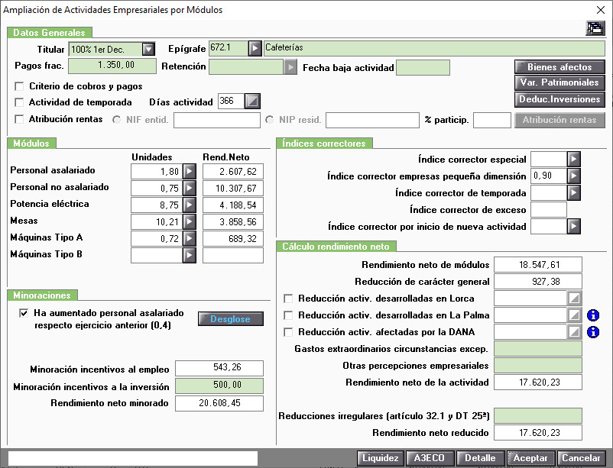613x468 pixels.
Task: Open Índice corrector empresas pequeña dimensión arrow
Action: click(573, 176)
